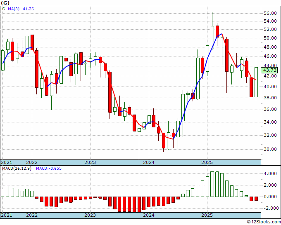
Task: Click 2023 on the price chart time axis
Action: 90,162
